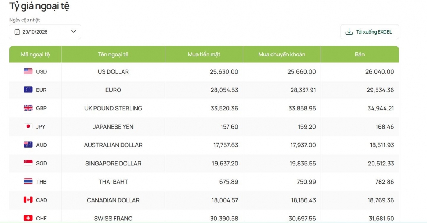427x223 pixels.
Task: Click the CANADIAN DOLLAR name cell
Action: 113,200
